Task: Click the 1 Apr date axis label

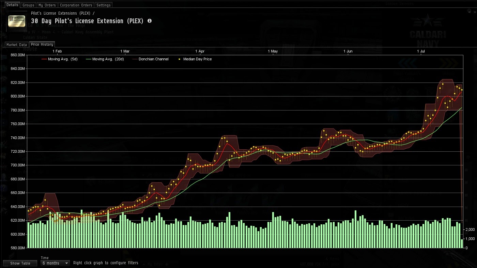Action: (x=200, y=51)
